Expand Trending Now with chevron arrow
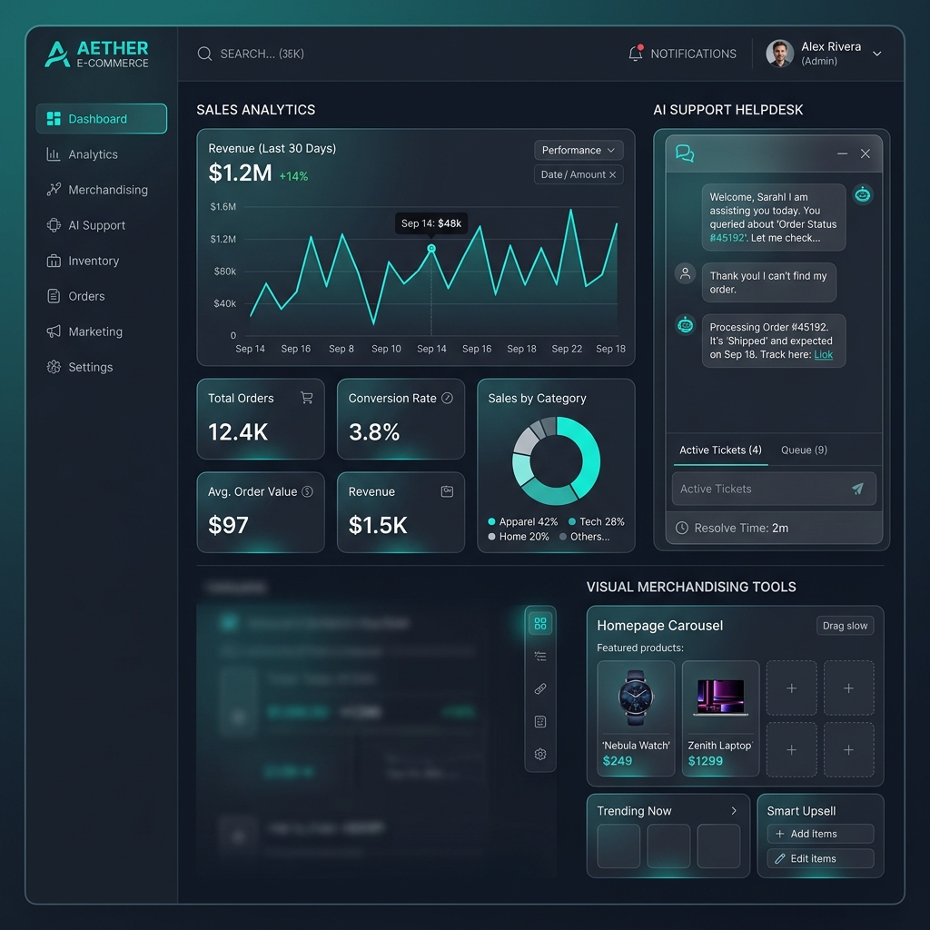 point(734,811)
